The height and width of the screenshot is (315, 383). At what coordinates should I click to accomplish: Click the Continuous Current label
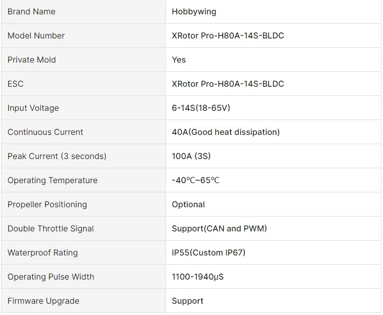tap(45, 132)
